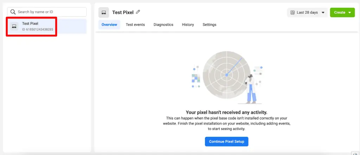360x155 pixels.
Task: Click the magnifying glass search icon
Action: pos(13,12)
